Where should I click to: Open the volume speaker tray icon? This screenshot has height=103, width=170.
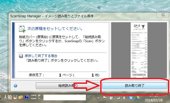tap(124, 98)
